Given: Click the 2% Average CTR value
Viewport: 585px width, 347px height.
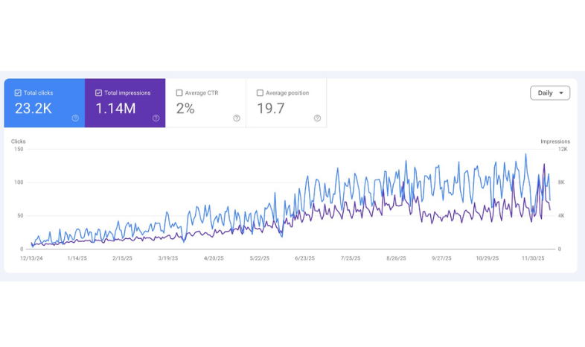Looking at the screenshot, I should pos(185,109).
